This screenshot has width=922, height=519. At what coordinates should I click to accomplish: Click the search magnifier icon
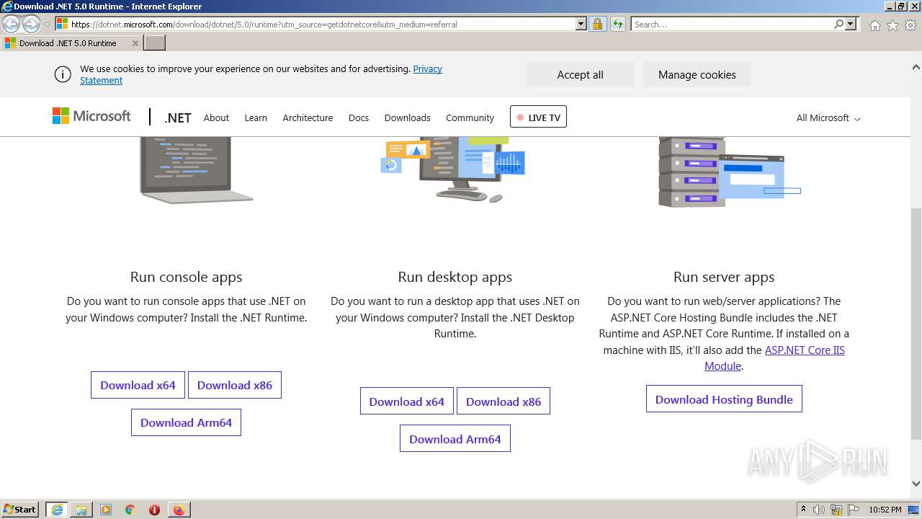coord(838,24)
